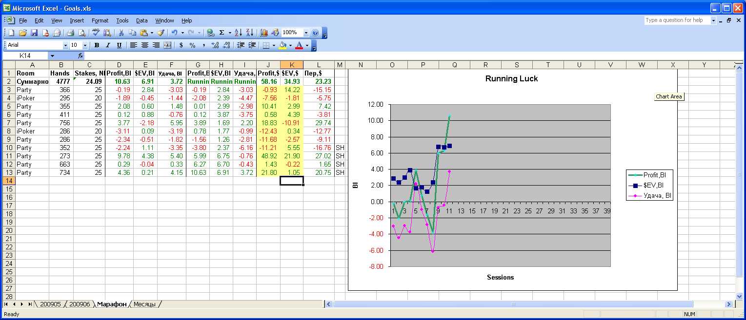The image size is (746, 320).
Task: Toggle Italic formatting
Action: point(107,45)
